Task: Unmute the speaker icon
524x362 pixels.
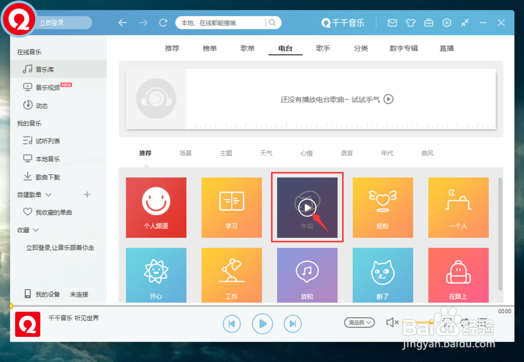Action: click(392, 323)
